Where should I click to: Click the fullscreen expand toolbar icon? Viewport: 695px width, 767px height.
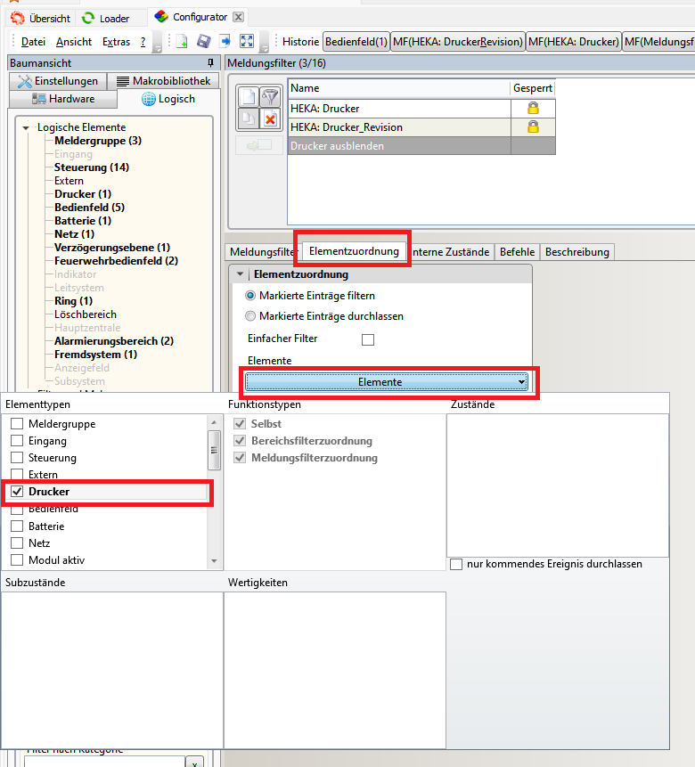(247, 42)
